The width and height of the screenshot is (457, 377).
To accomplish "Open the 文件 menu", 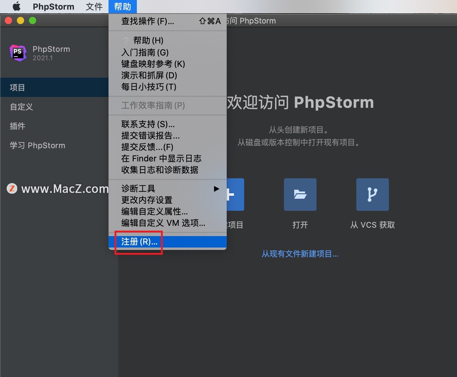I will coord(94,6).
